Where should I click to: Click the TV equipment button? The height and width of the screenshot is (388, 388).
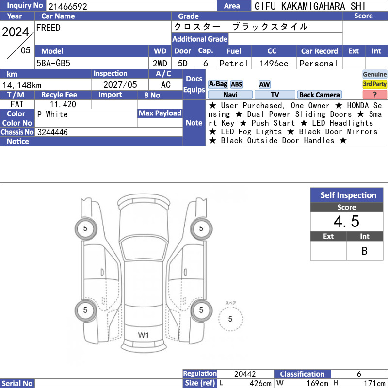pos(275,95)
